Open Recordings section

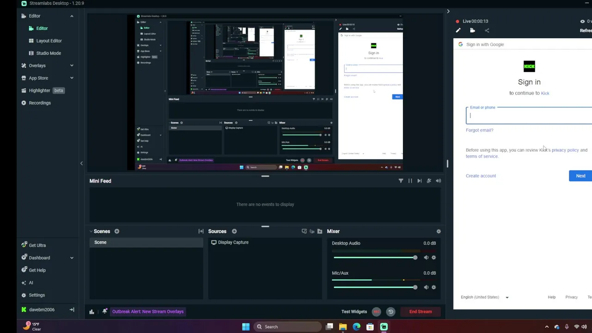pyautogui.click(x=36, y=103)
